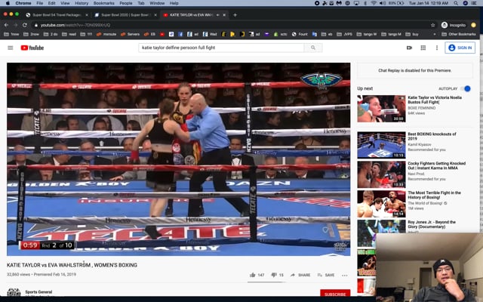Viewport: 483px width, 302px height.
Task: Click the search field with fight query
Action: pos(221,48)
